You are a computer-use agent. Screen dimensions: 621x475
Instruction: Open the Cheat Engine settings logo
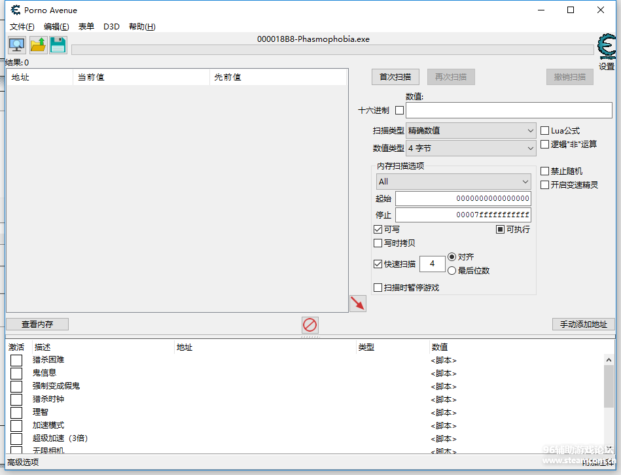click(607, 49)
